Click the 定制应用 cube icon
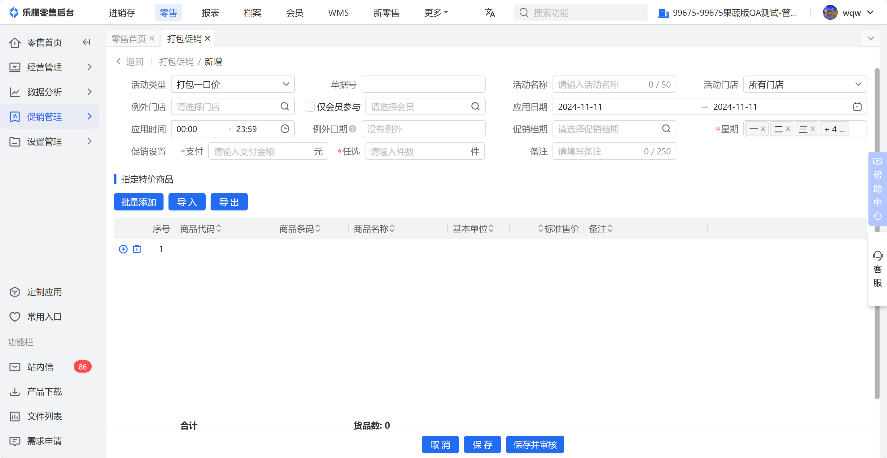The width and height of the screenshot is (887, 458). point(15,292)
